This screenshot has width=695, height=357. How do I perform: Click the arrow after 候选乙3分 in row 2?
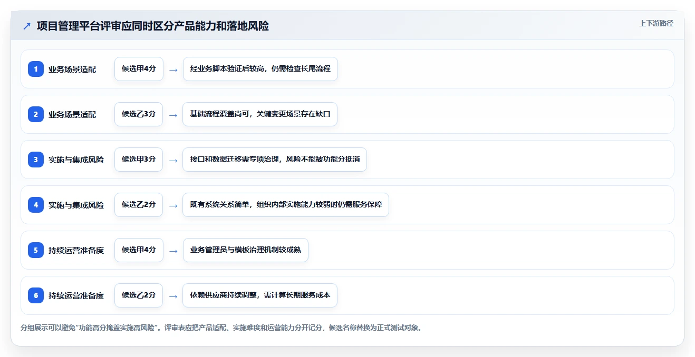pyautogui.click(x=173, y=115)
